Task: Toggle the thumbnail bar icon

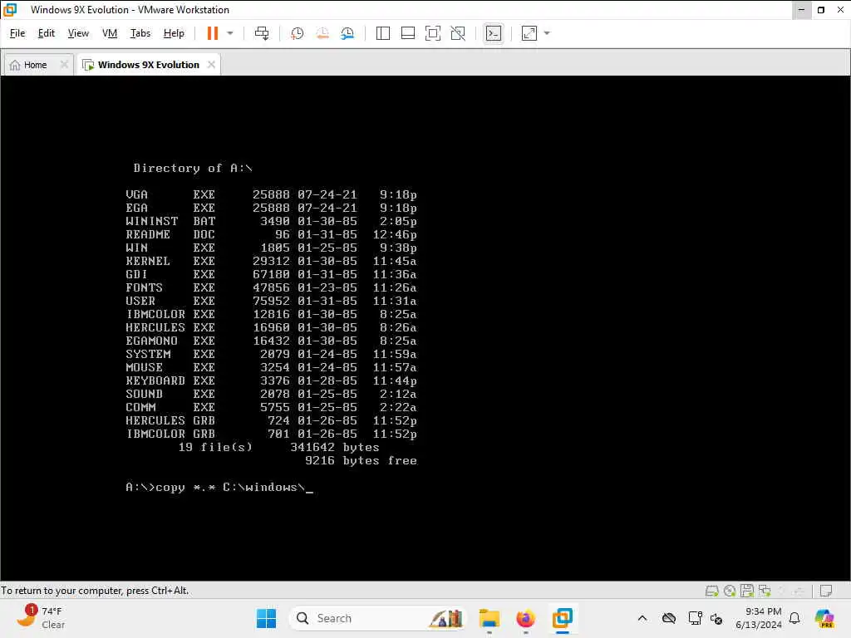Action: click(x=407, y=33)
